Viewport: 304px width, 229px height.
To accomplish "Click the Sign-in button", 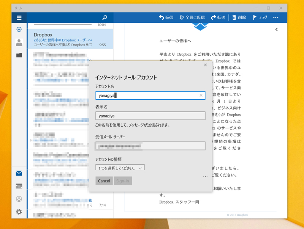I will coord(123,181).
